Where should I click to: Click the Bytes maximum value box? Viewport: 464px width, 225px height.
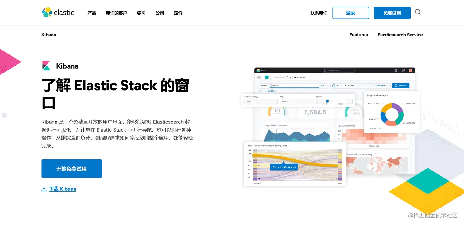point(349,101)
